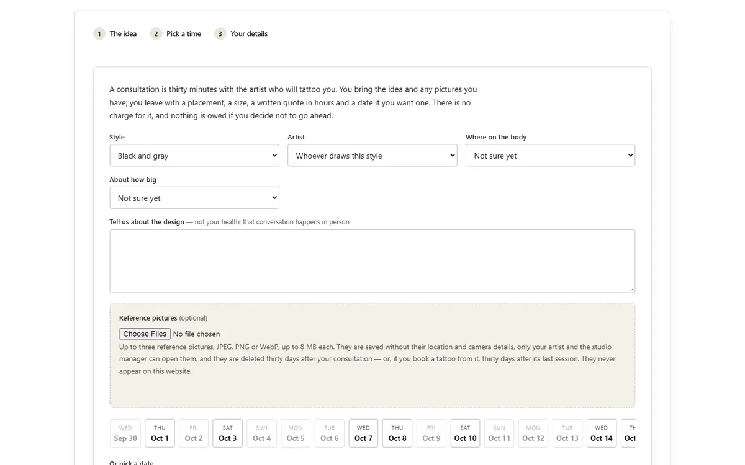Image resolution: width=745 pixels, height=465 pixels.
Task: Choose the Fri Oct 2 date
Action: (194, 433)
